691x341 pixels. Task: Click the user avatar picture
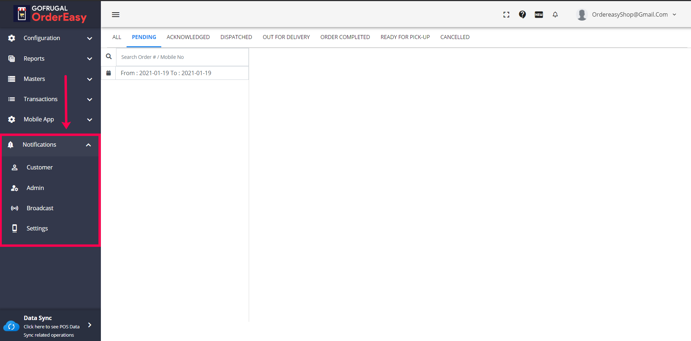(x=582, y=14)
